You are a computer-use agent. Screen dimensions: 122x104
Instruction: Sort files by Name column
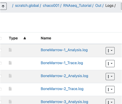pyautogui.click(x=46, y=38)
